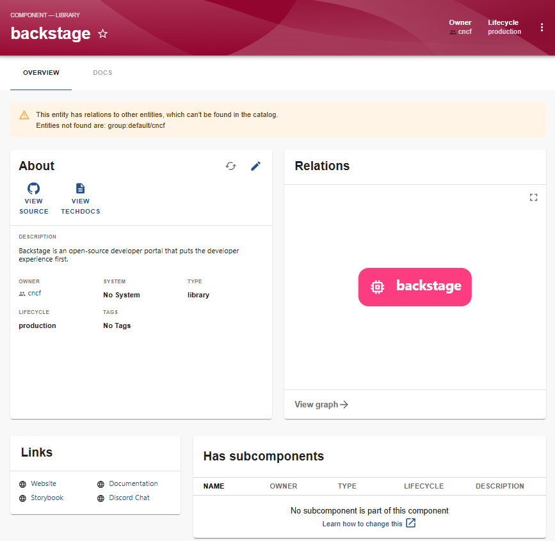Click the backstage node in Relations graph
555x541 pixels.
(x=415, y=286)
